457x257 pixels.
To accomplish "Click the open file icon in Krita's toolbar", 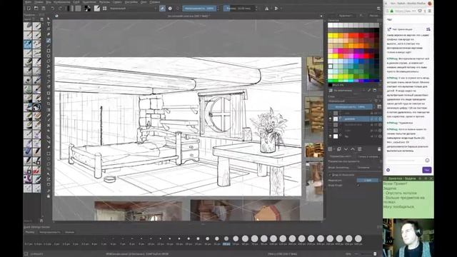I will coord(36,9).
